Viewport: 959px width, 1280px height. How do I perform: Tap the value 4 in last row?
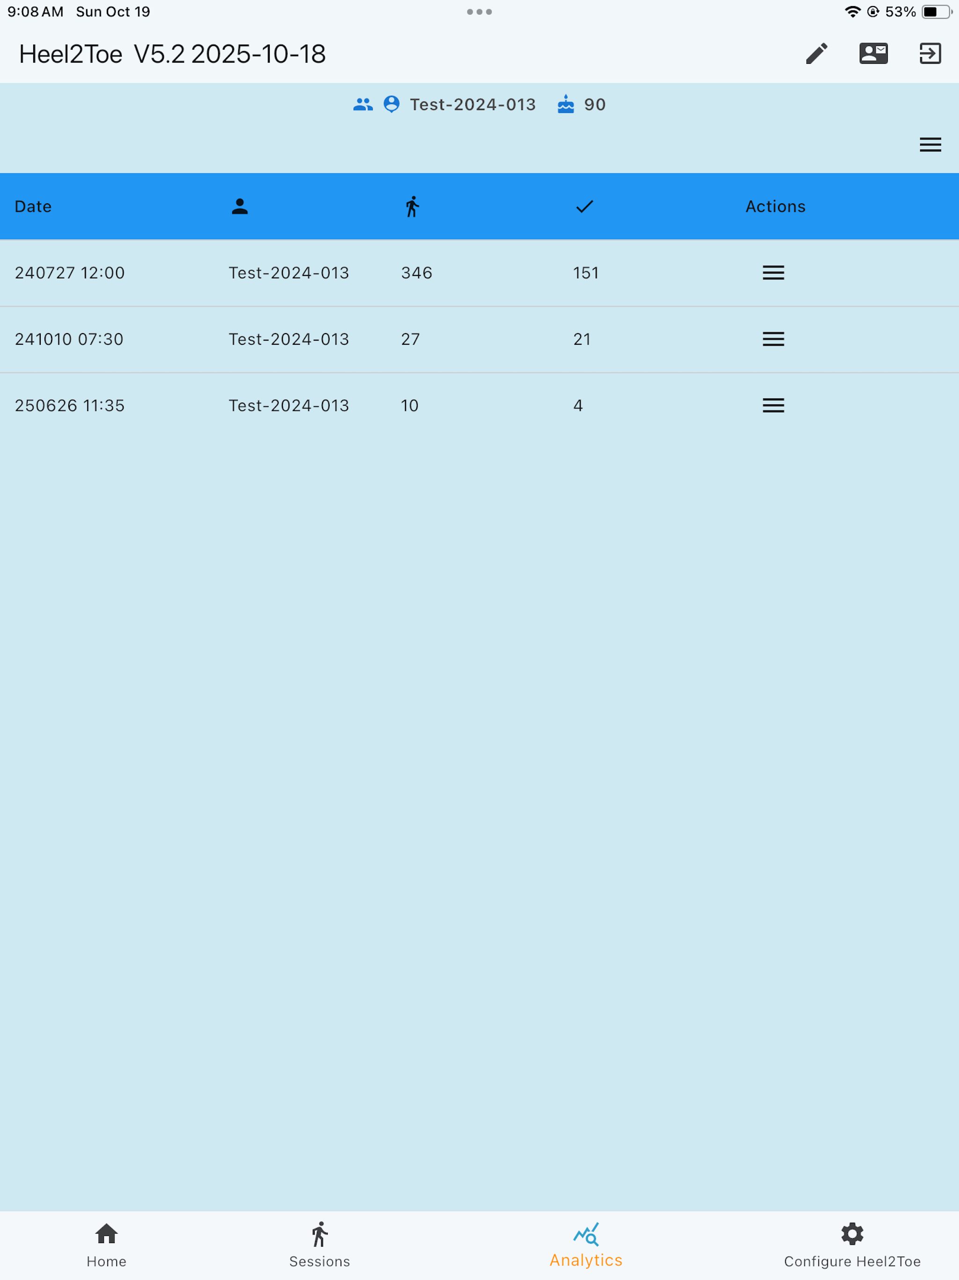coord(578,406)
